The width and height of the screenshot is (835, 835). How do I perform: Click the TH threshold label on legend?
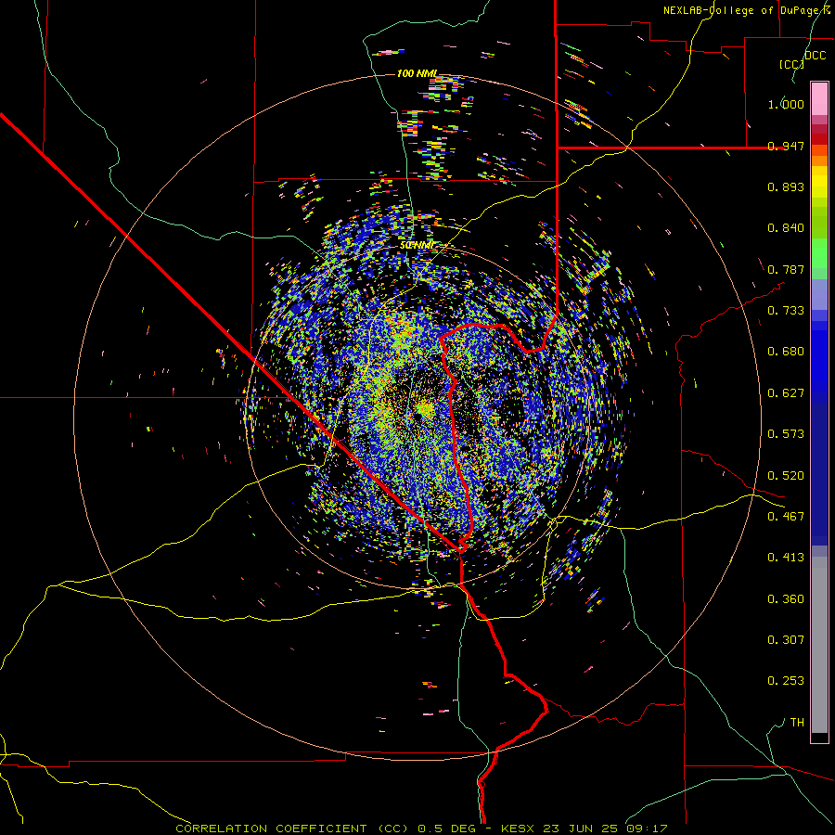[797, 723]
